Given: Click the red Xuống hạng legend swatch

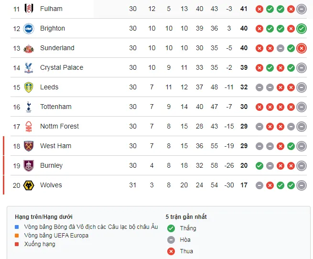Looking at the screenshot, I should (17, 244).
